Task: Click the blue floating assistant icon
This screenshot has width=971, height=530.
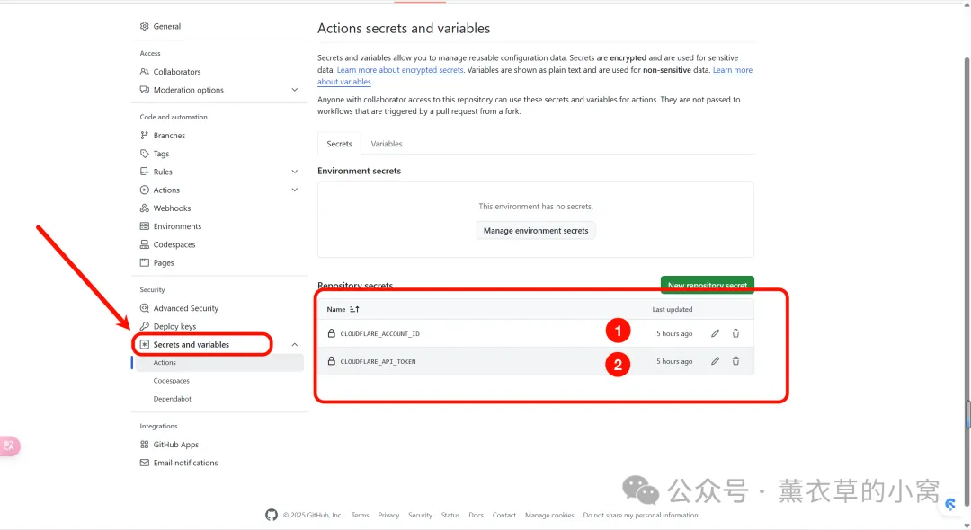Action: click(x=950, y=505)
